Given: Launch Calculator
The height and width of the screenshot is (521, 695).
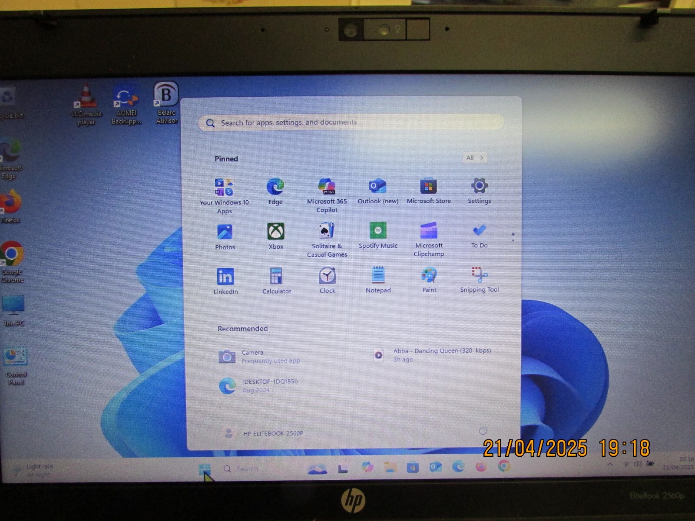Looking at the screenshot, I should 277,280.
